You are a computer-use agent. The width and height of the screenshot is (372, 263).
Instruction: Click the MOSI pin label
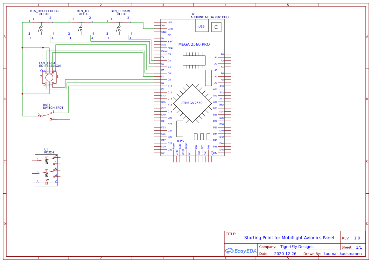tap(183, 152)
